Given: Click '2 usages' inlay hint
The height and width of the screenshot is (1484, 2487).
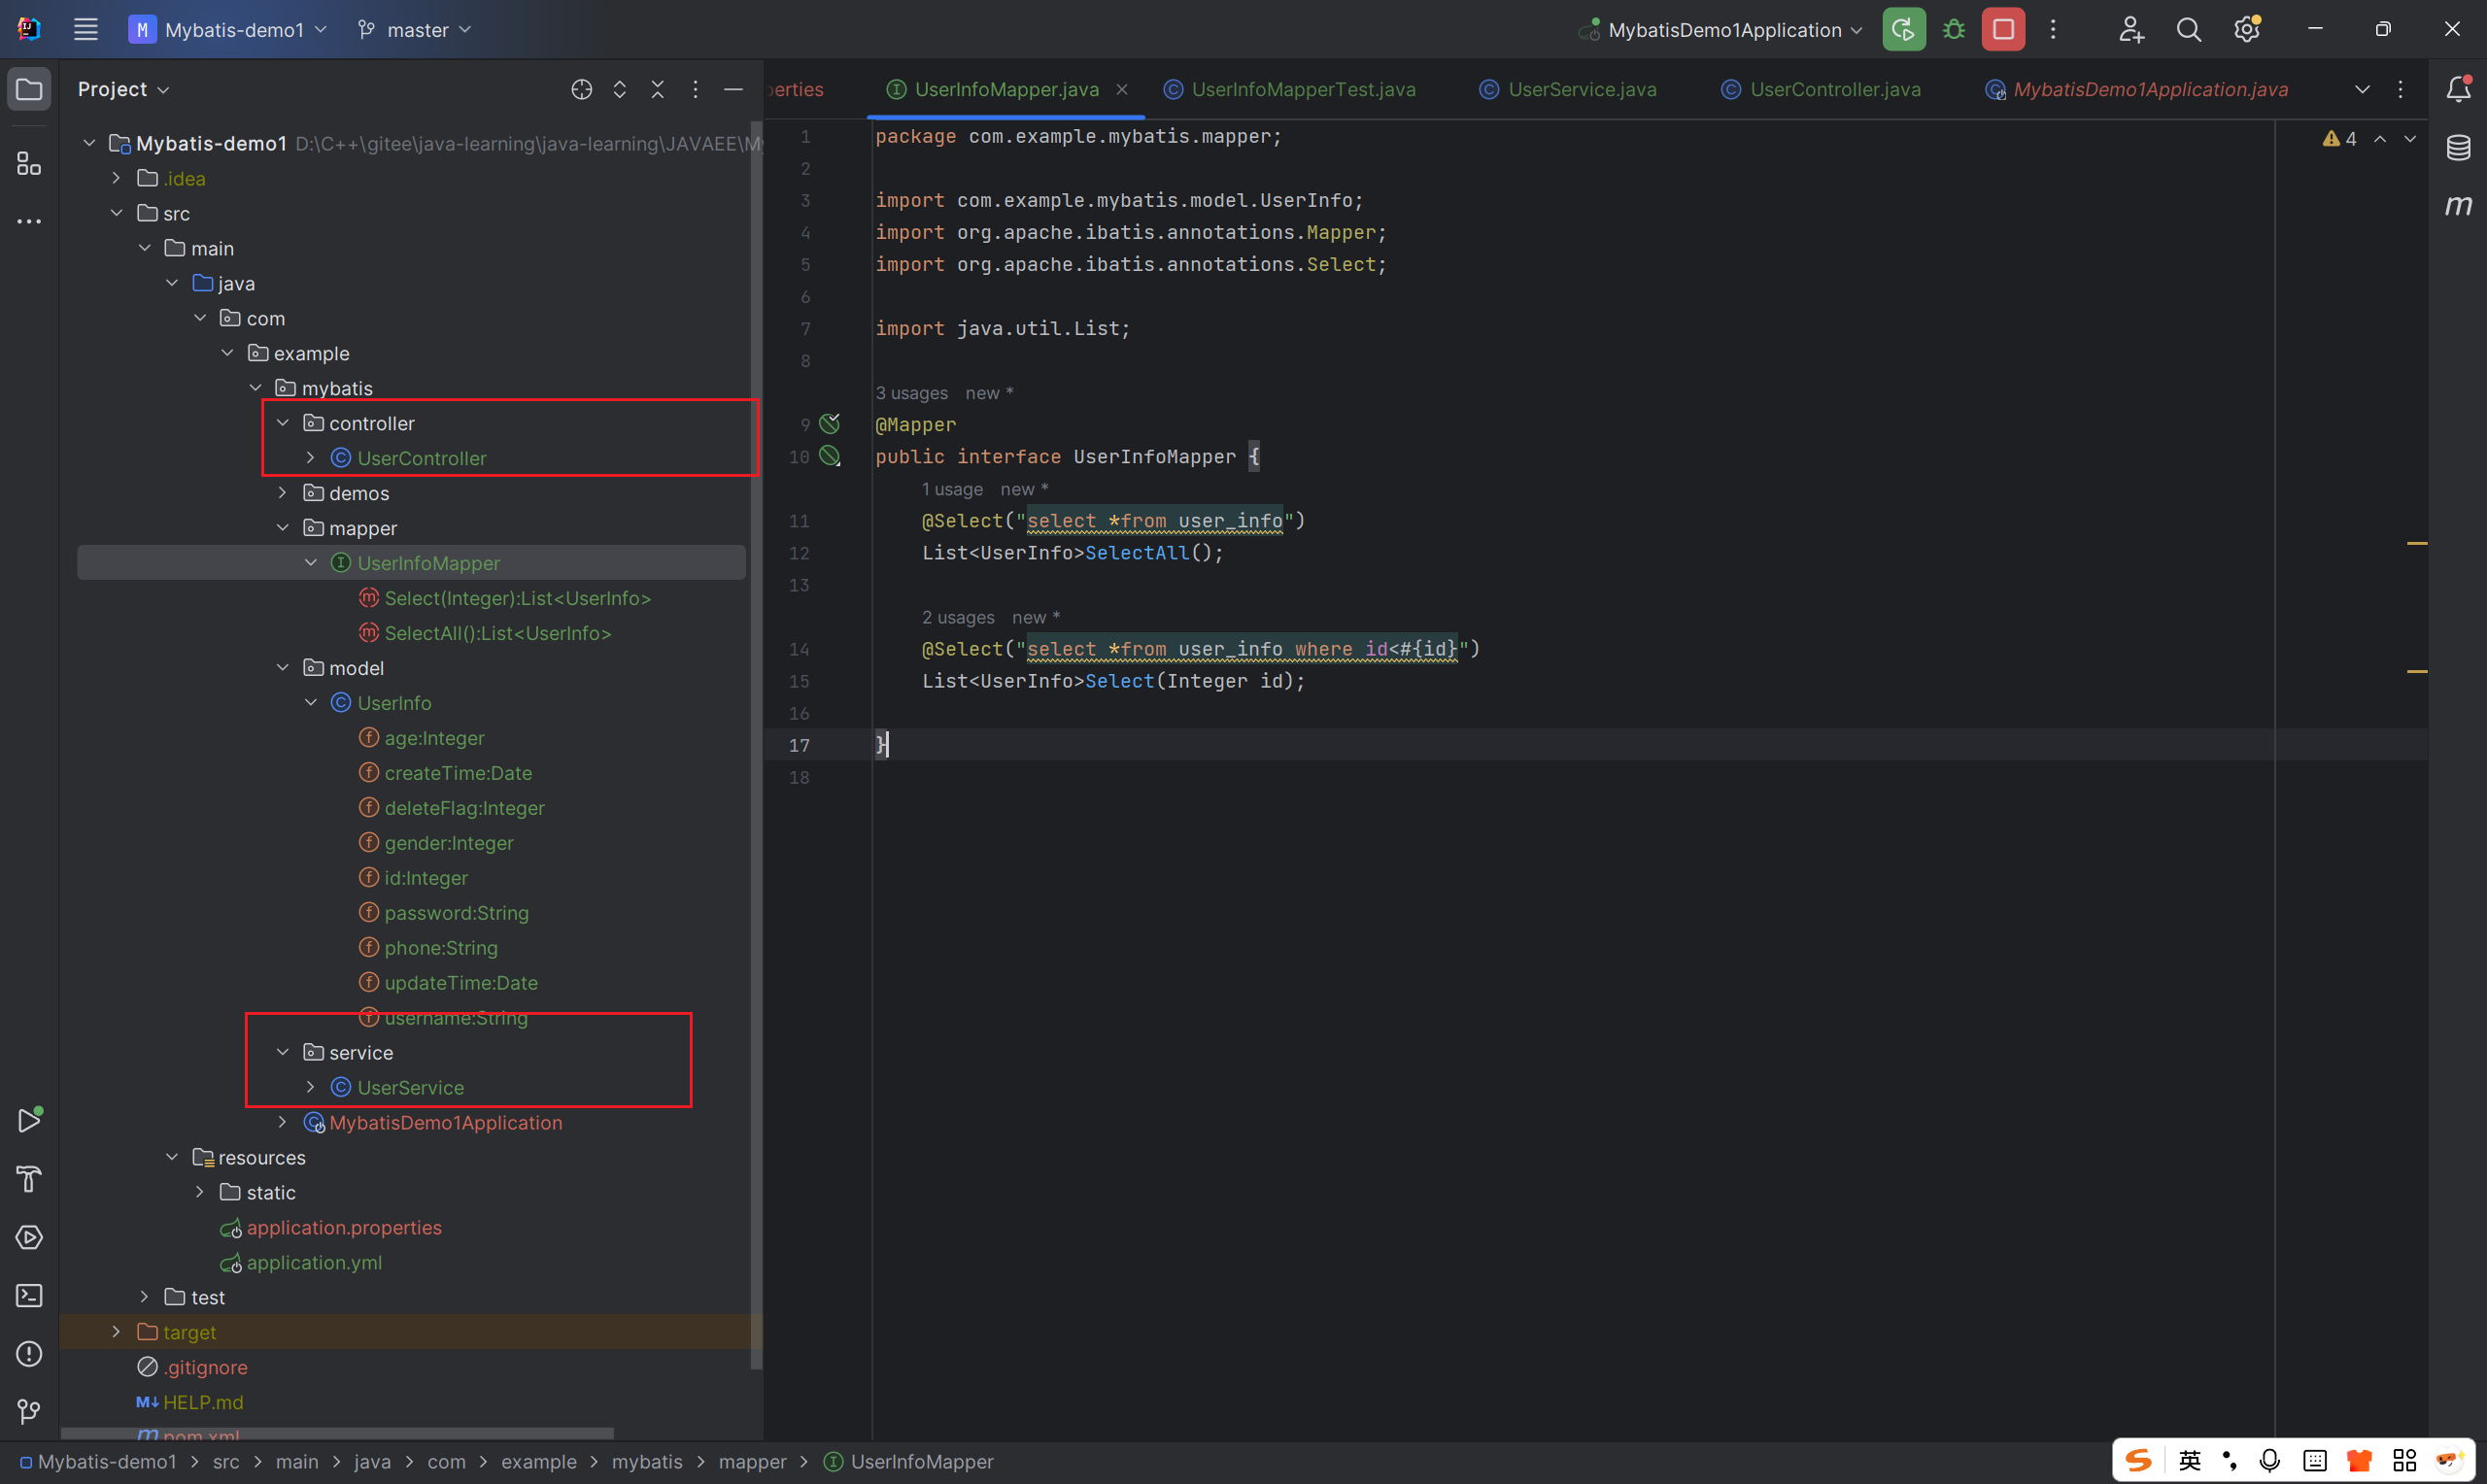Looking at the screenshot, I should coord(958,617).
